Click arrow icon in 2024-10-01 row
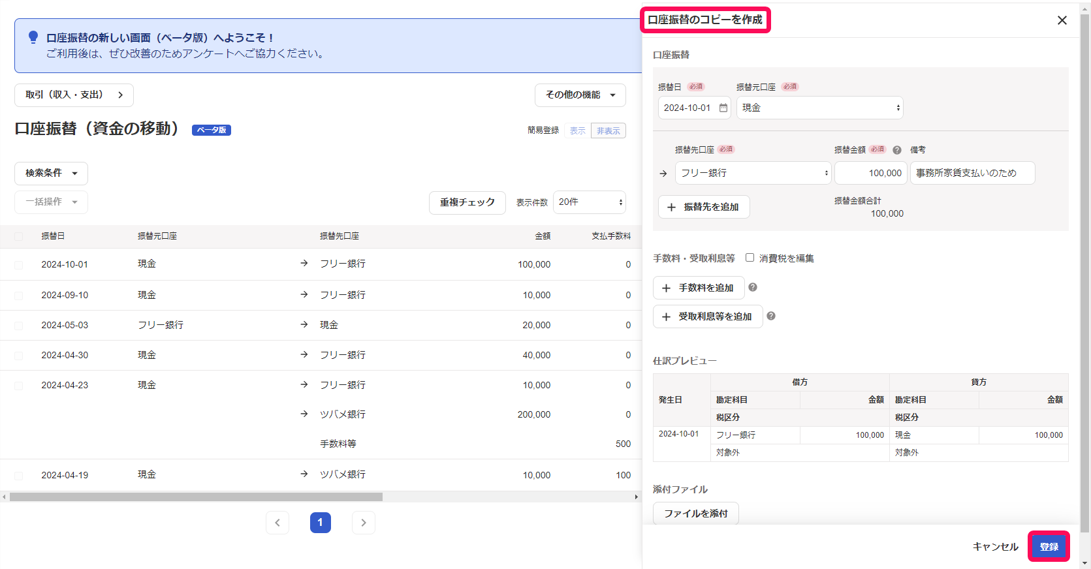 click(304, 264)
